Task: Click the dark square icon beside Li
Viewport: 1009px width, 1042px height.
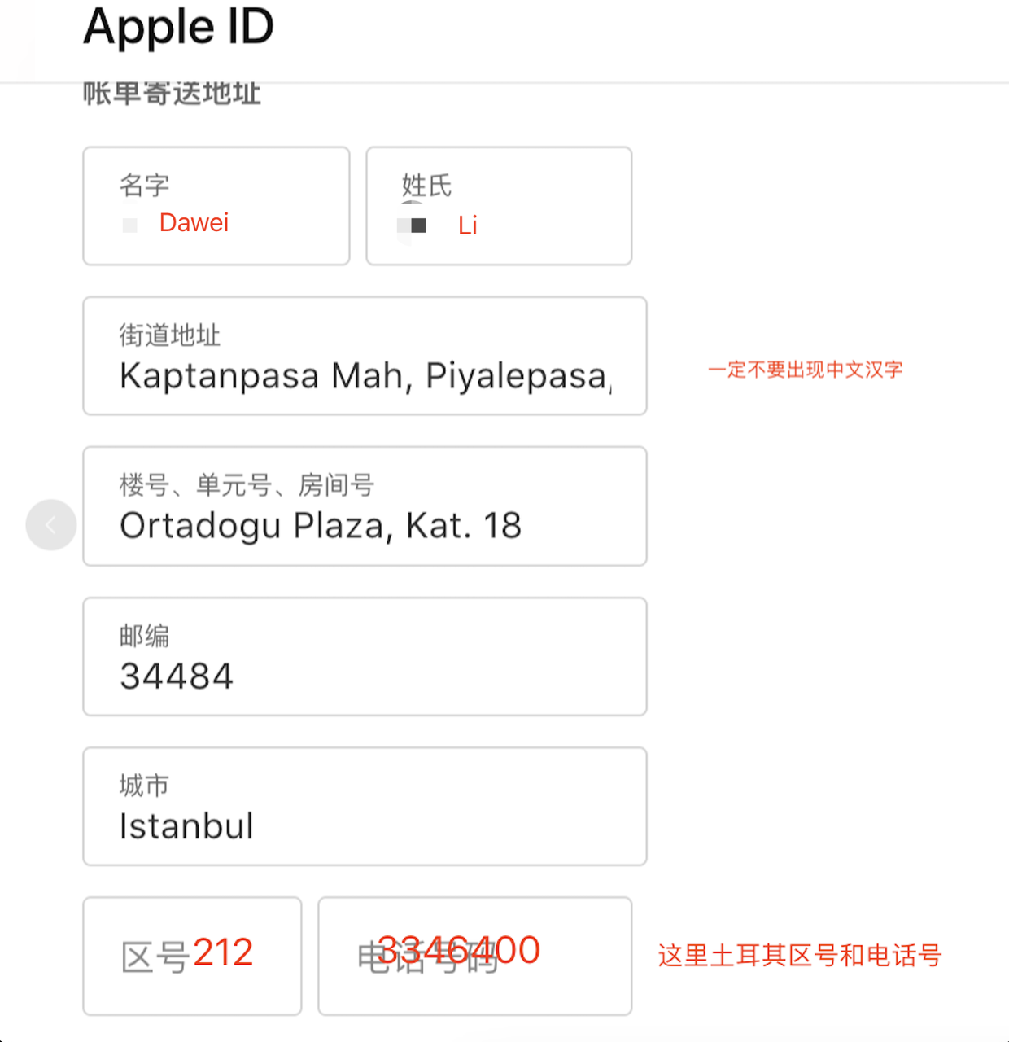Action: click(x=418, y=225)
